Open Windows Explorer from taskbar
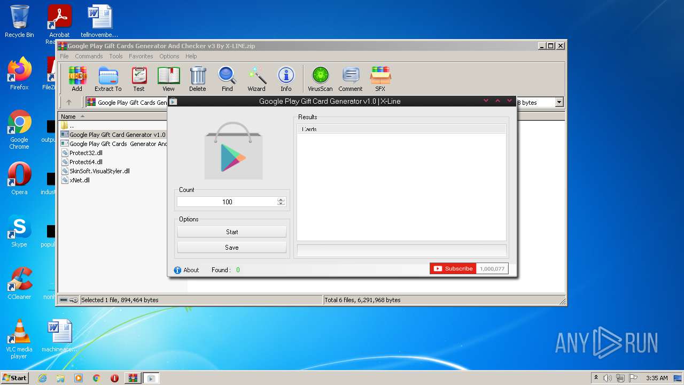684x385 pixels. pos(60,378)
